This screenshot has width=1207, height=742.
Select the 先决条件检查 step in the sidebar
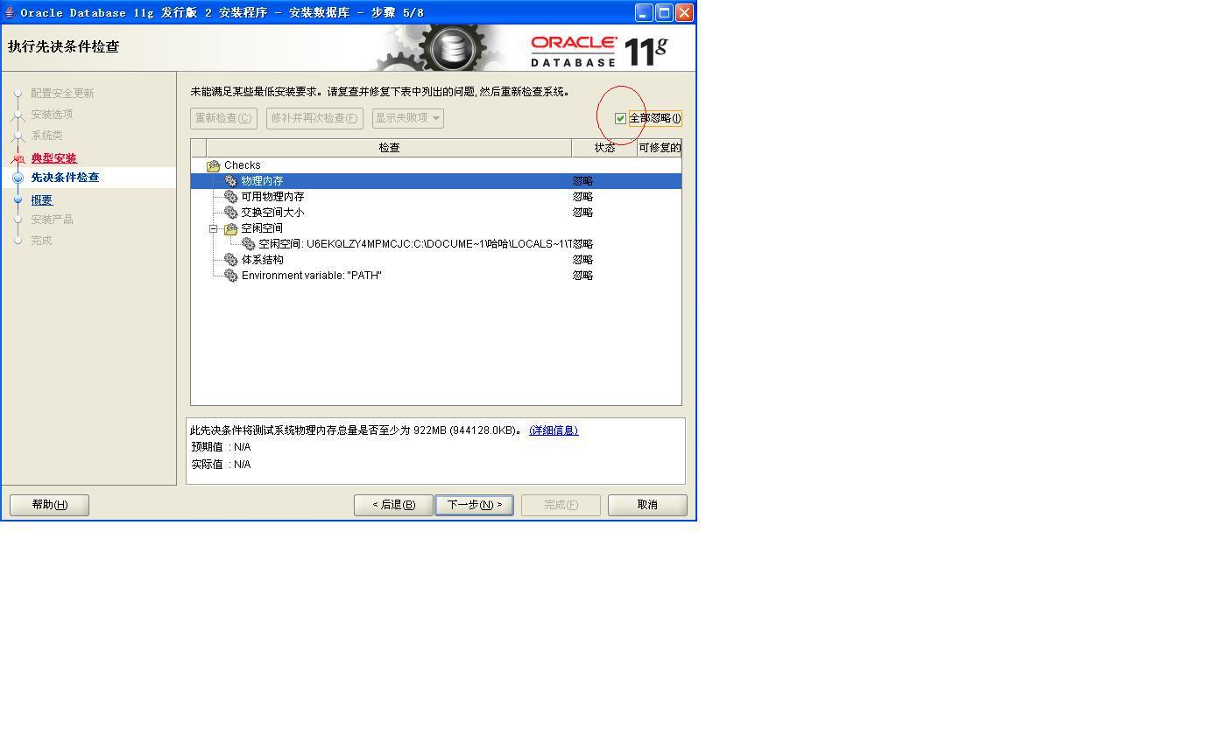[x=66, y=178]
